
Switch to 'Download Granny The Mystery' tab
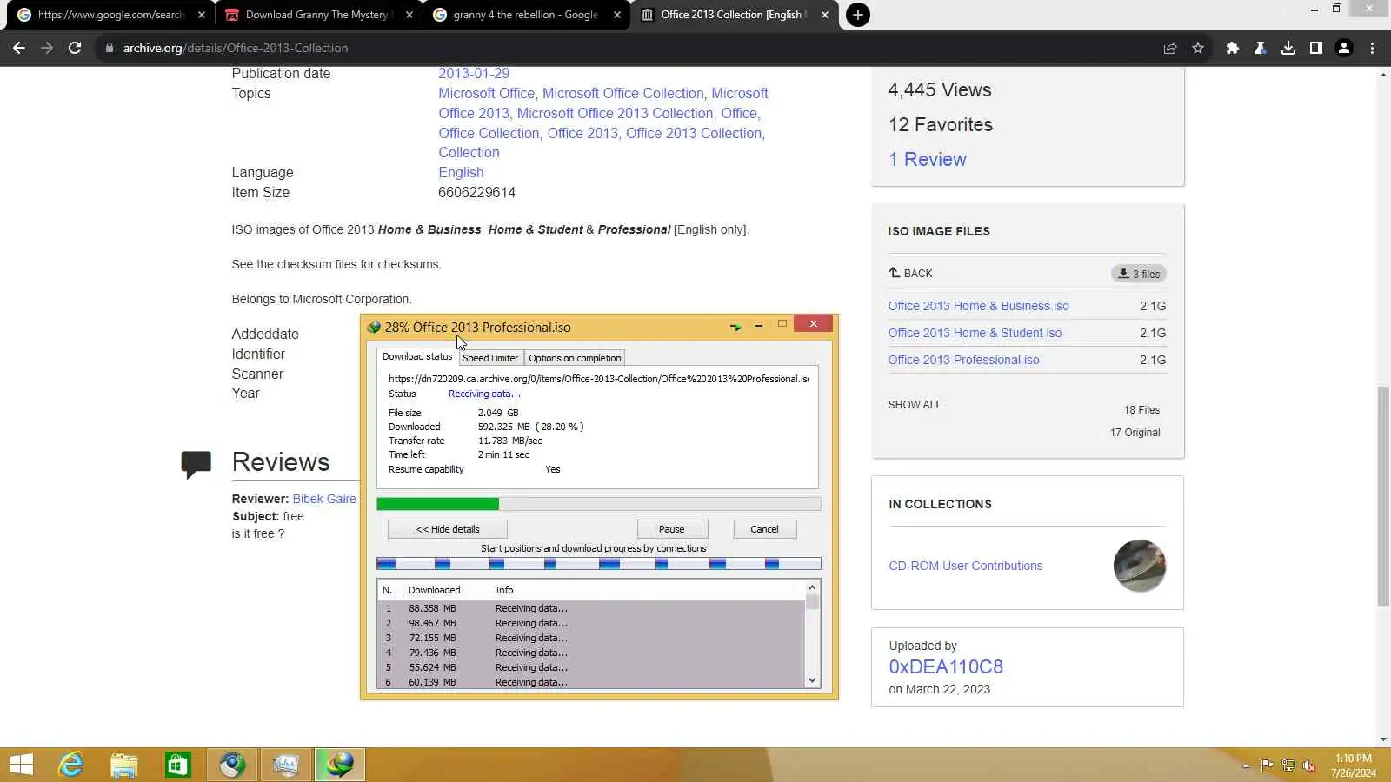[x=318, y=15]
